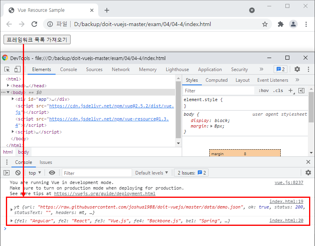The height and width of the screenshot is (246, 315).
Task: Reload the page with the refresh icon
Action: click(34, 24)
